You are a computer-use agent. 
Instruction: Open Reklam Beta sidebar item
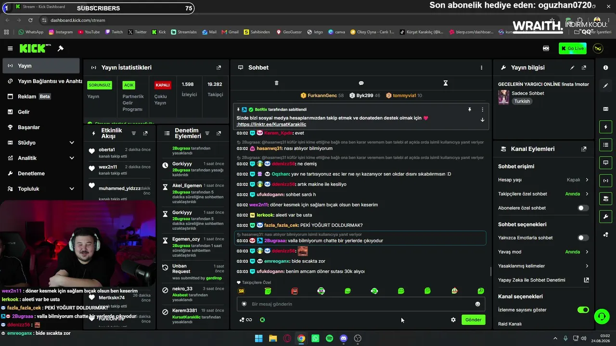click(41, 97)
